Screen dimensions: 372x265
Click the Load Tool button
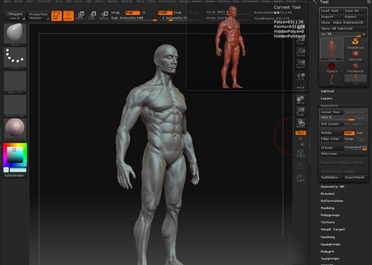coord(330,11)
